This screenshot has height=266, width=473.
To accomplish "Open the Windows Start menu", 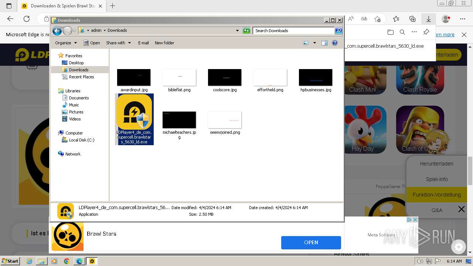I will pyautogui.click(x=10, y=261).
